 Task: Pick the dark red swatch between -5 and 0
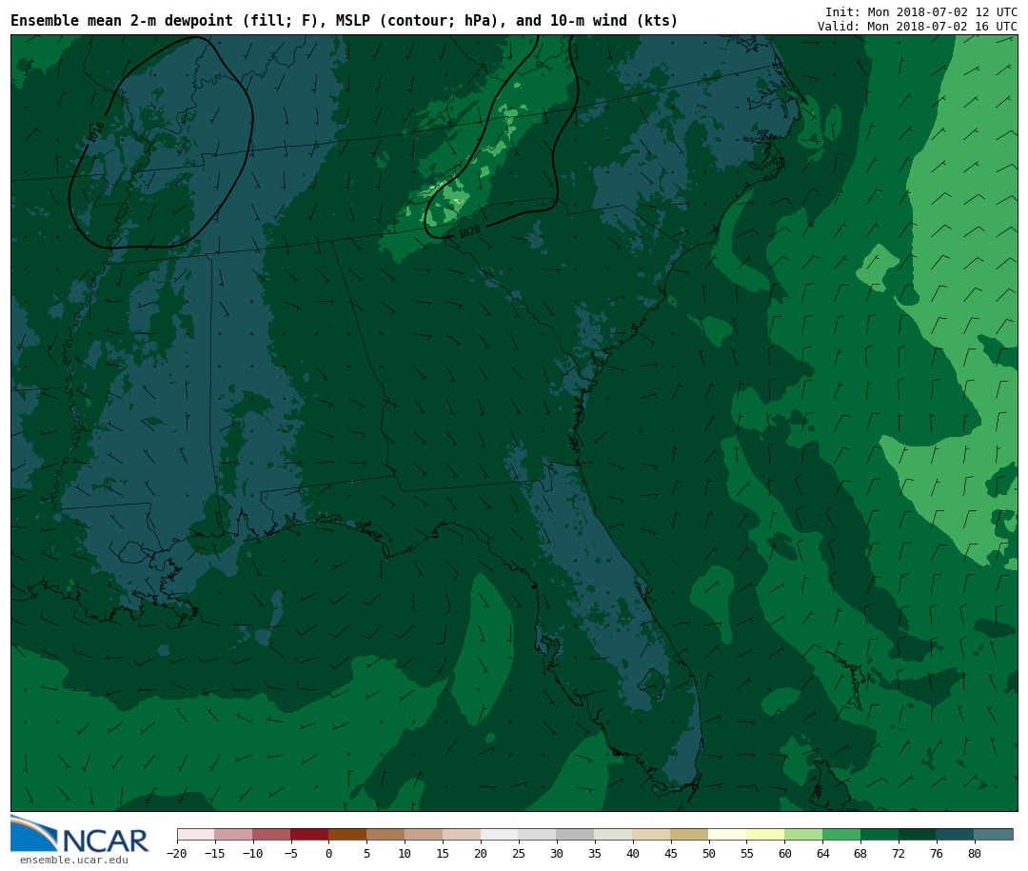pyautogui.click(x=309, y=835)
